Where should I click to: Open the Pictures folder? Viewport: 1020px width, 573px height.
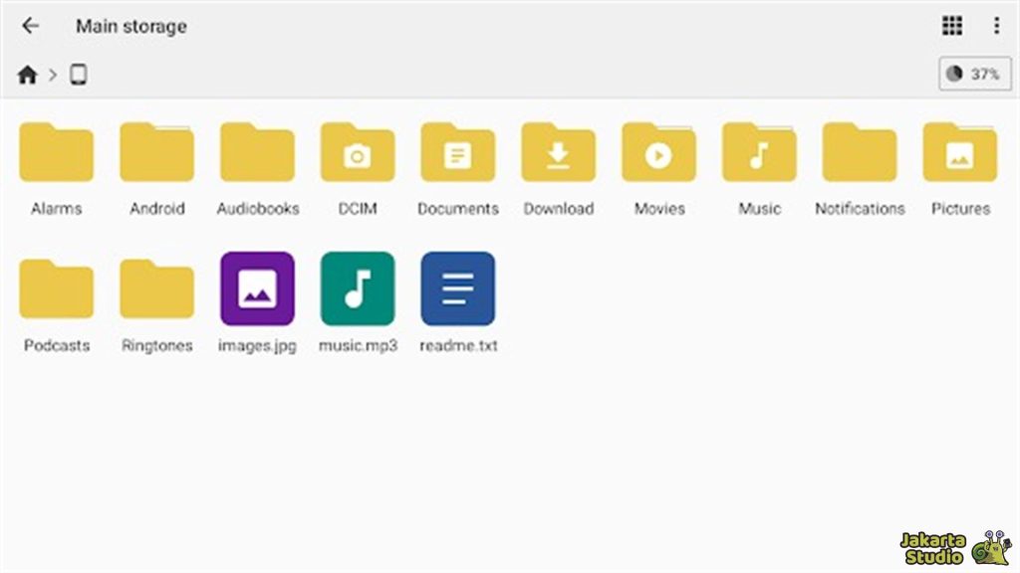(958, 154)
